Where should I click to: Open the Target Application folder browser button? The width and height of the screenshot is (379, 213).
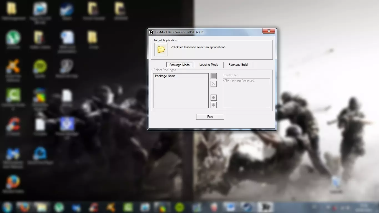click(161, 50)
